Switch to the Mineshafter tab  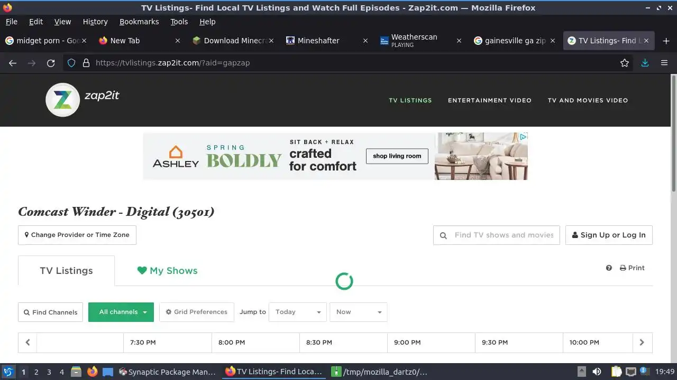pos(326,41)
